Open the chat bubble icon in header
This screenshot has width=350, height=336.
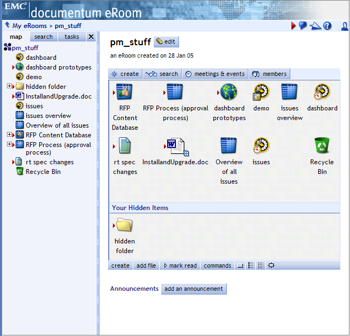303,25
